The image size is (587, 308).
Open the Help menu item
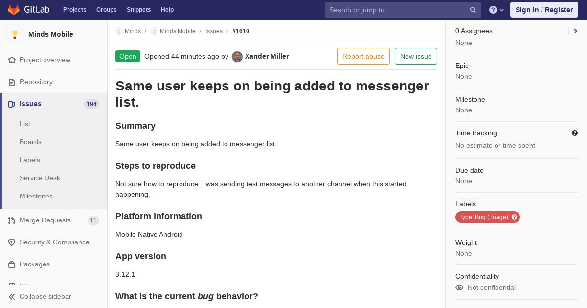click(x=167, y=10)
